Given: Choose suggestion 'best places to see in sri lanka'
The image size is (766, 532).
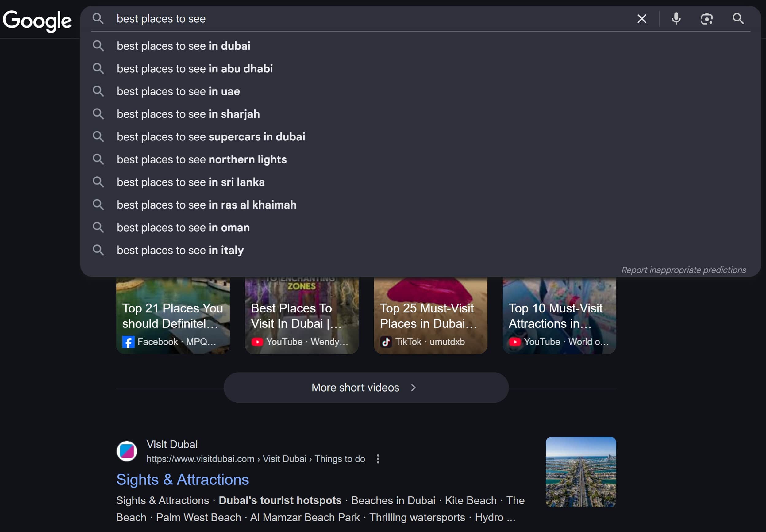Looking at the screenshot, I should coord(420,182).
